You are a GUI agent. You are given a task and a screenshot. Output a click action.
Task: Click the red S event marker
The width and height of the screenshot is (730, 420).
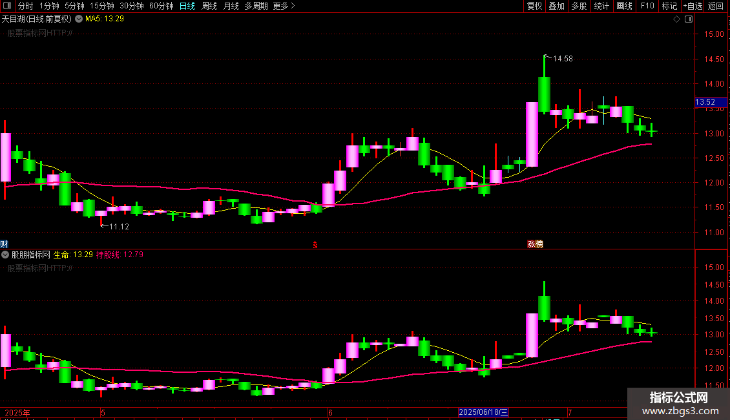pos(315,245)
